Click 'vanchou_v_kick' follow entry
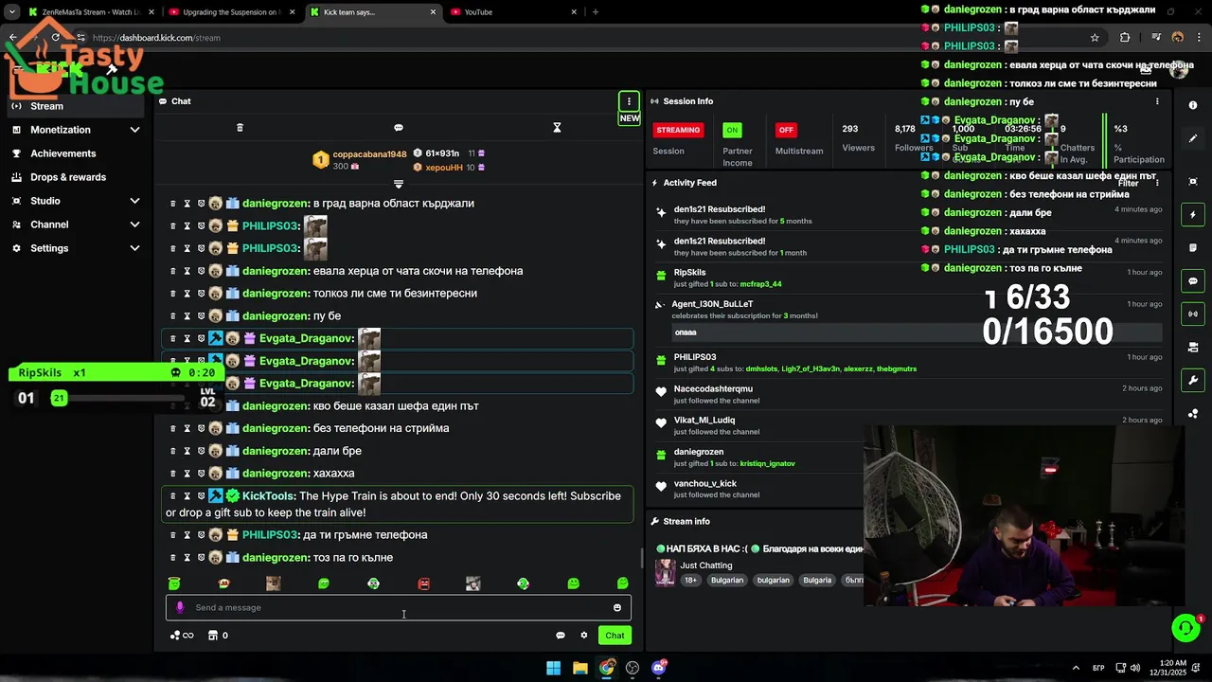 705,483
